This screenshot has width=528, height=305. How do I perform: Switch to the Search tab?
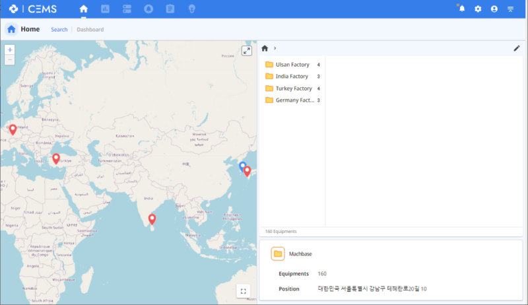point(59,30)
